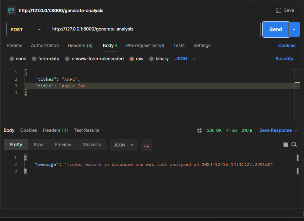Switch to the Tests tab
This screenshot has height=221, width=304.
179,46
